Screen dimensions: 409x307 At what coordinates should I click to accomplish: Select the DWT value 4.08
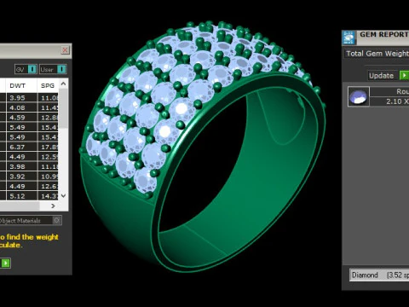(x=17, y=107)
